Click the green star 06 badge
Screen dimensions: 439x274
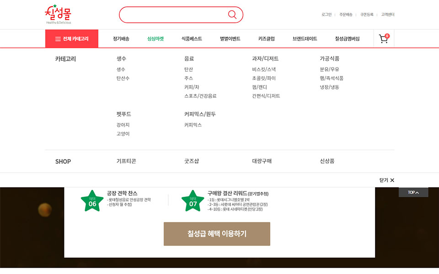pos(92,200)
